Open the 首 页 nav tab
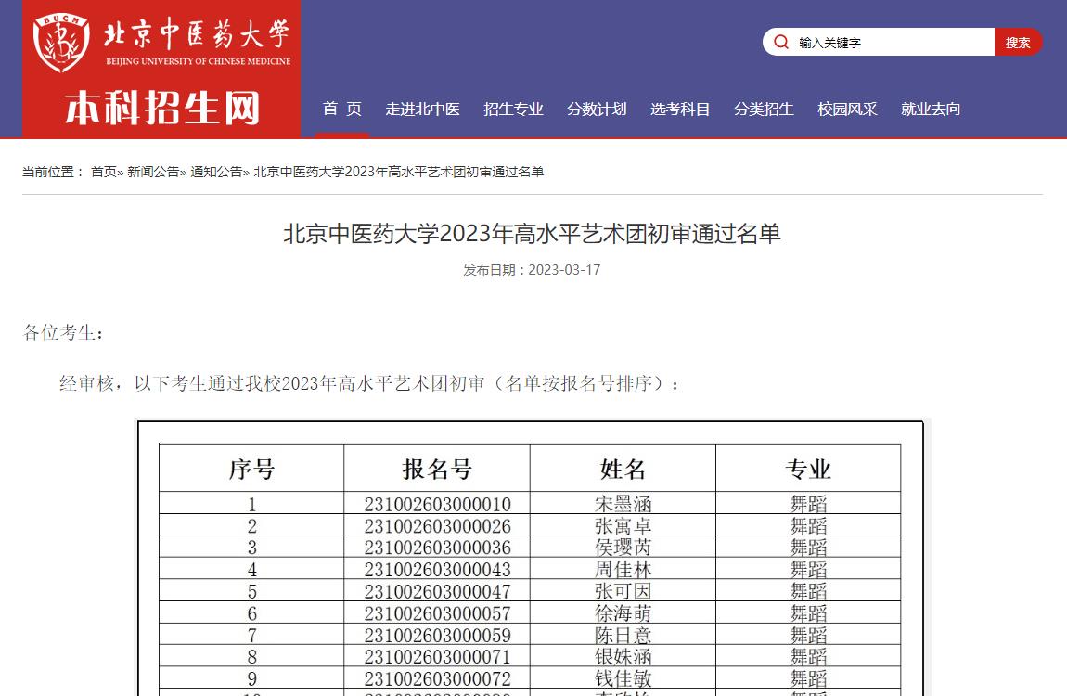Viewport: 1067px width, 696px height. tap(341, 109)
